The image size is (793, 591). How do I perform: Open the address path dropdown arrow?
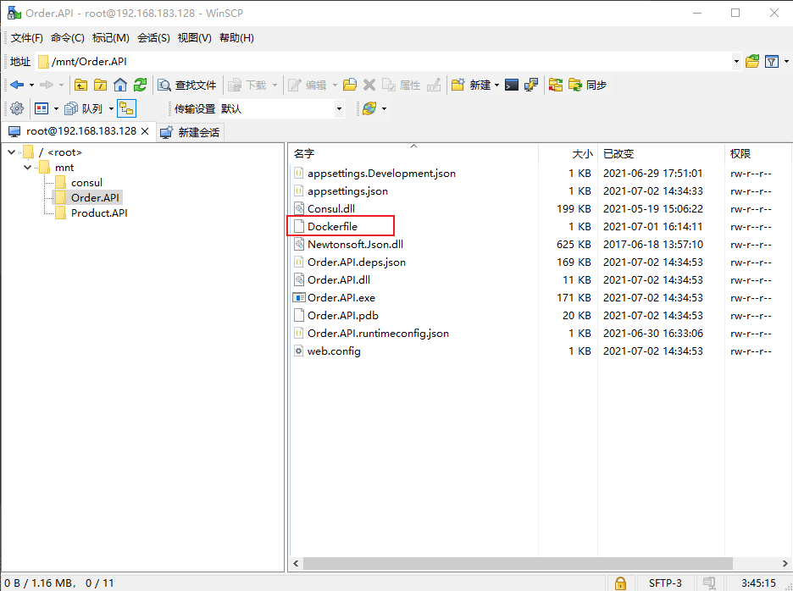click(736, 62)
